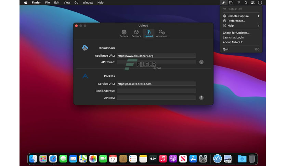Open Notes from the Dock
This screenshot has width=286, height=166.
pos(143,159)
